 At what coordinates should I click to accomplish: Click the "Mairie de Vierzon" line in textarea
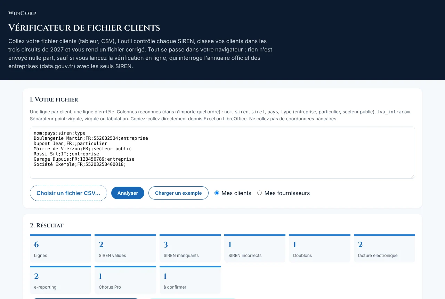[83, 149]
